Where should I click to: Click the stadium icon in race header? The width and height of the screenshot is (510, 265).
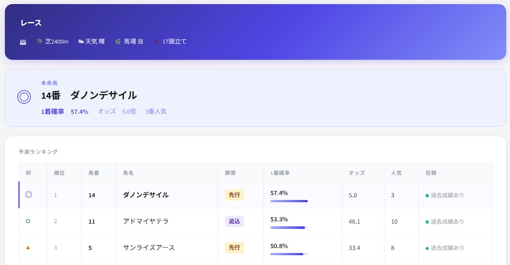(23, 42)
